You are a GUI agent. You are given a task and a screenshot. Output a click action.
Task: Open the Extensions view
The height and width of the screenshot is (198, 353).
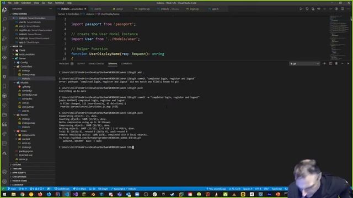(4, 48)
